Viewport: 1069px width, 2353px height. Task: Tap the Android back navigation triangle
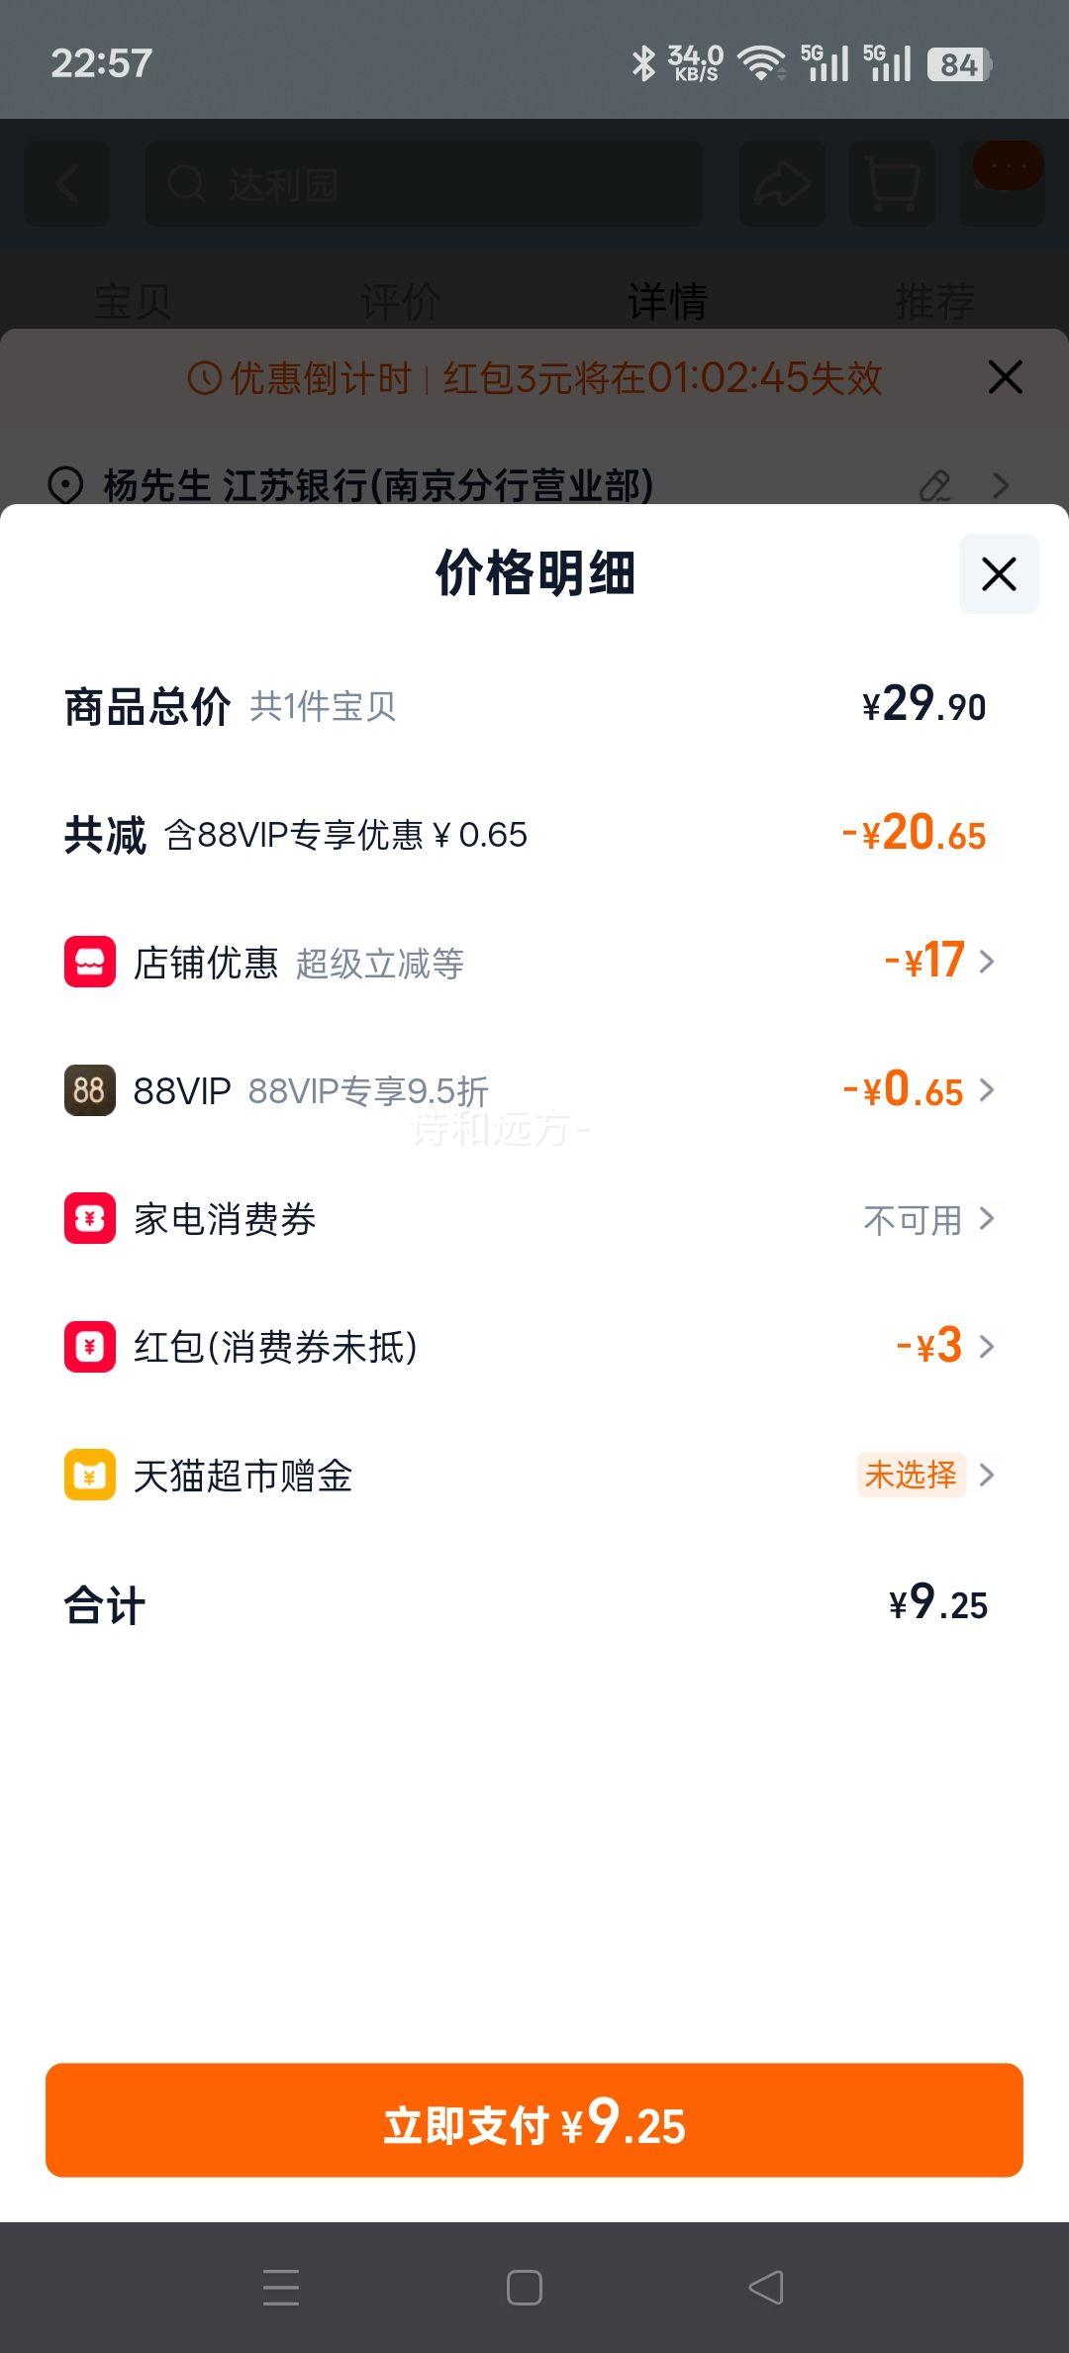coord(766,2288)
